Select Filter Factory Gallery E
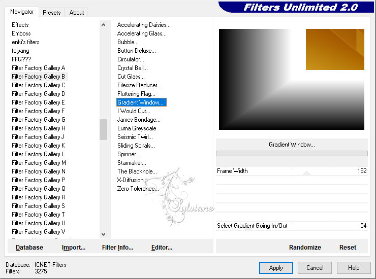The height and width of the screenshot is (279, 376). (x=39, y=102)
